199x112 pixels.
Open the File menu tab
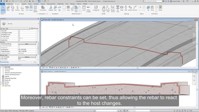[x=2, y=4]
